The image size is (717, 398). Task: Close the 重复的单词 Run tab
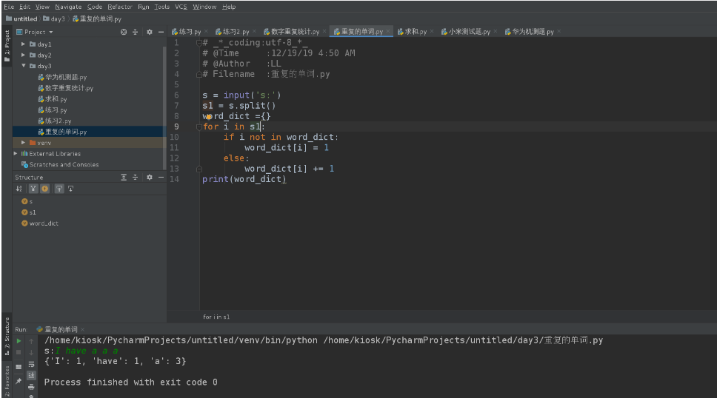[x=82, y=329]
